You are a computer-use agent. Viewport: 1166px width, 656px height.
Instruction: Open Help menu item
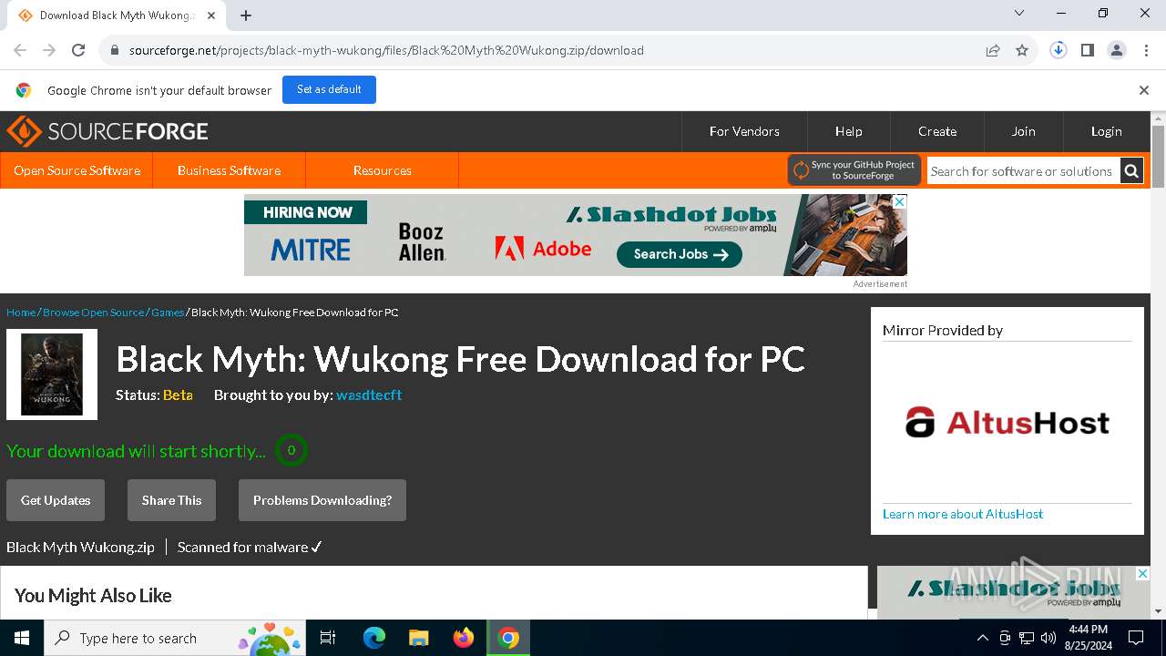(849, 132)
